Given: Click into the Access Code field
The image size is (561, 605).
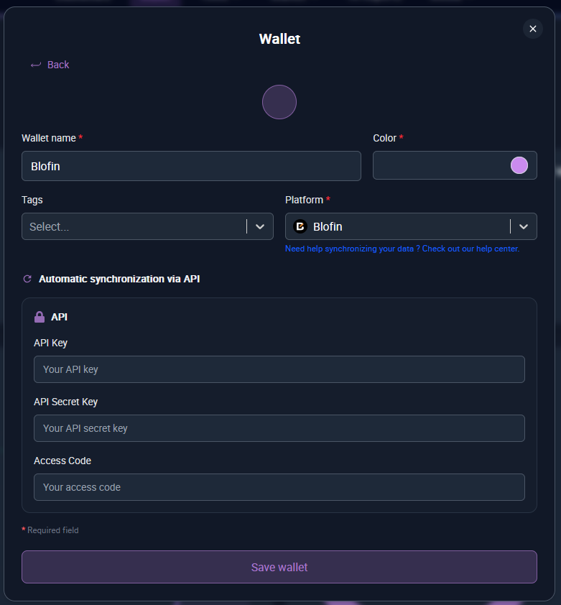Looking at the screenshot, I should (x=279, y=487).
